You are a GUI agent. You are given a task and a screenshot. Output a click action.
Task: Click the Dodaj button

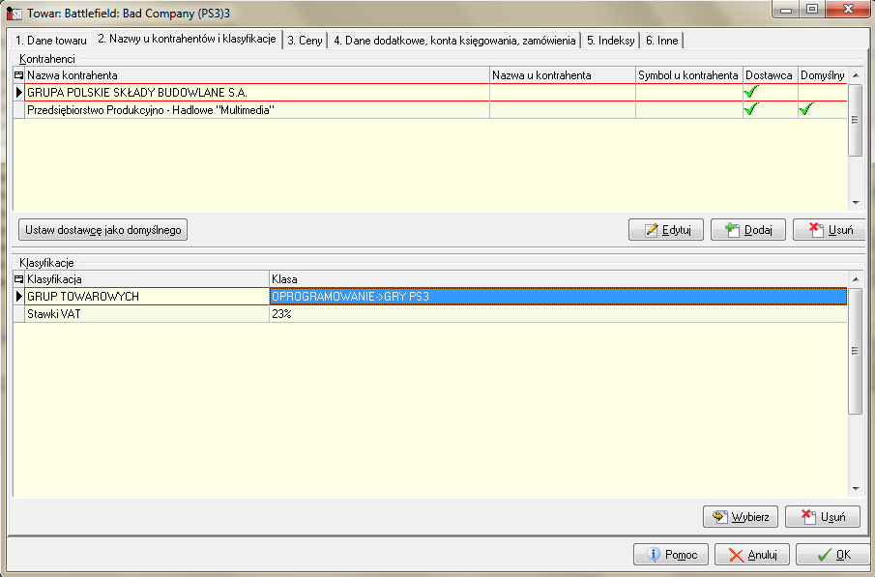point(747,230)
